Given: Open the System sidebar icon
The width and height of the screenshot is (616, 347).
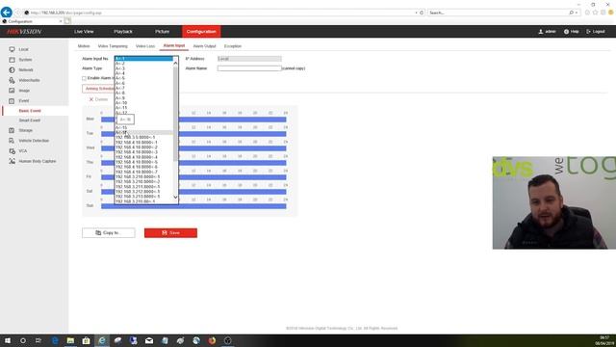Looking at the screenshot, I should [12, 60].
